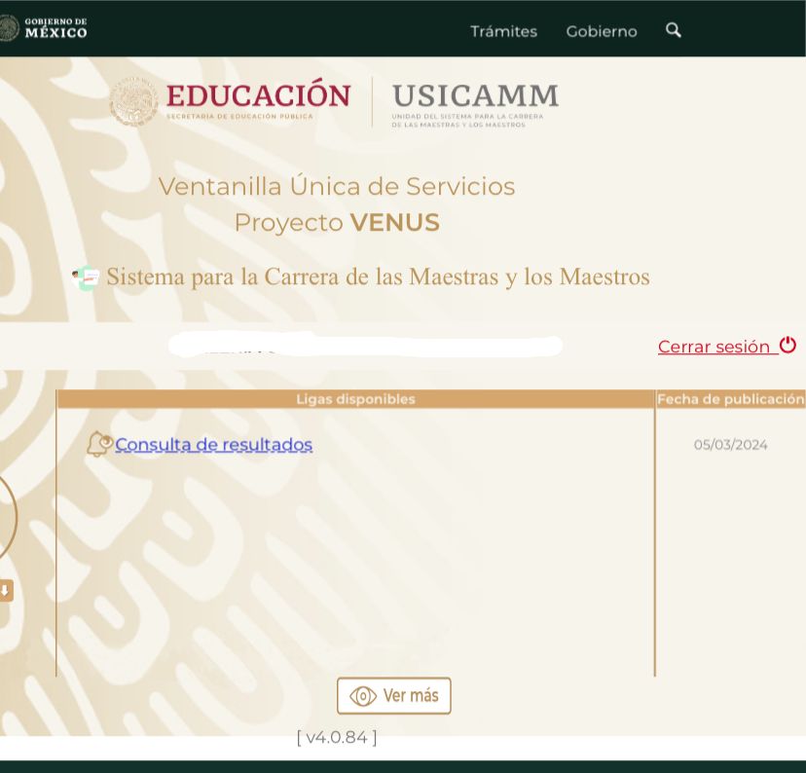Open the Consulta de resultados link
Screen dimensions: 806x773
point(213,445)
